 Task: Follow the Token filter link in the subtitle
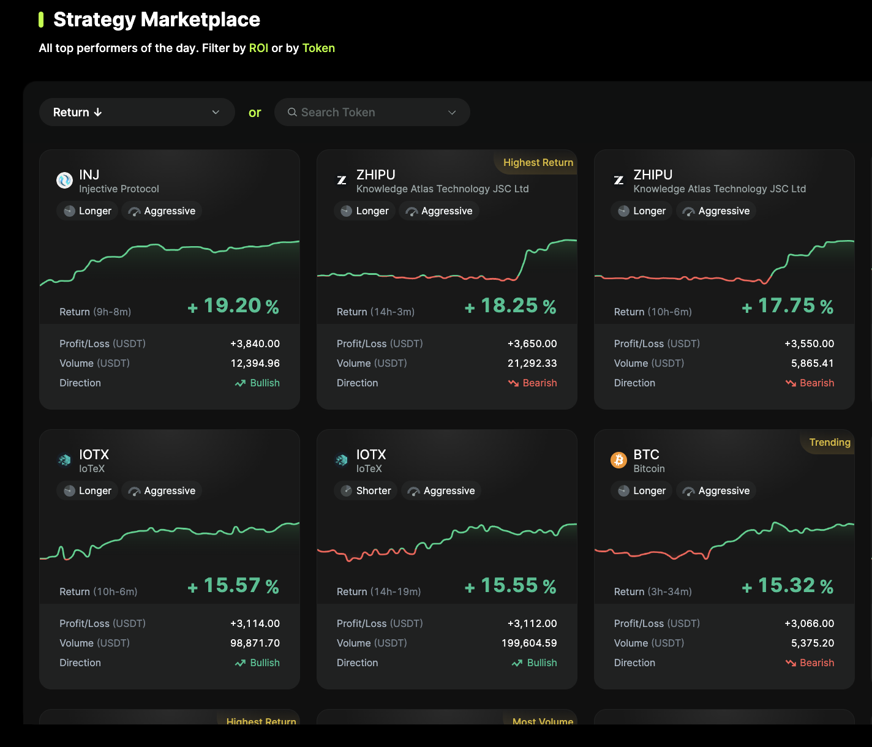tap(318, 48)
